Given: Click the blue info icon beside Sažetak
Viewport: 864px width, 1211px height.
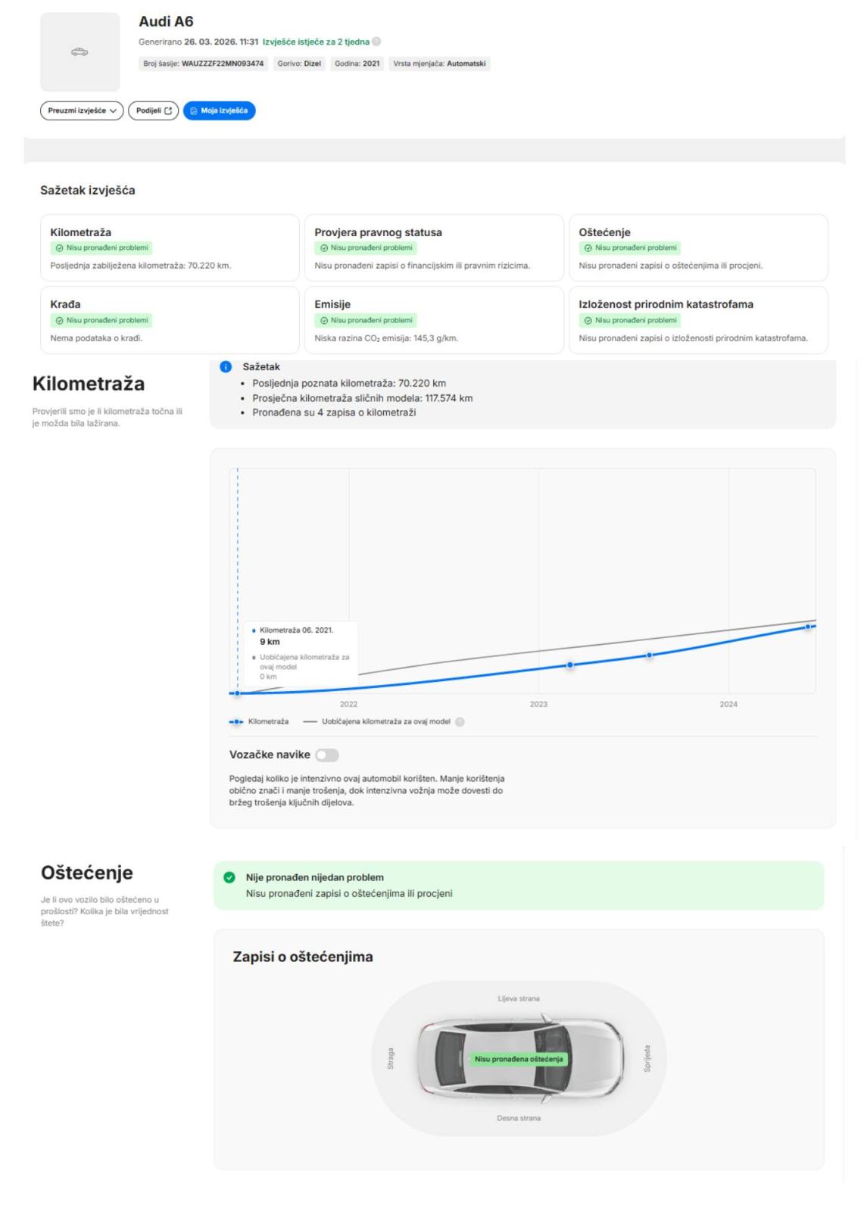Looking at the screenshot, I should point(226,367).
